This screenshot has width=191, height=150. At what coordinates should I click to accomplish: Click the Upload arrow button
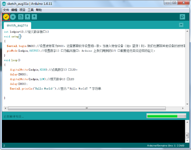(x=13, y=17)
